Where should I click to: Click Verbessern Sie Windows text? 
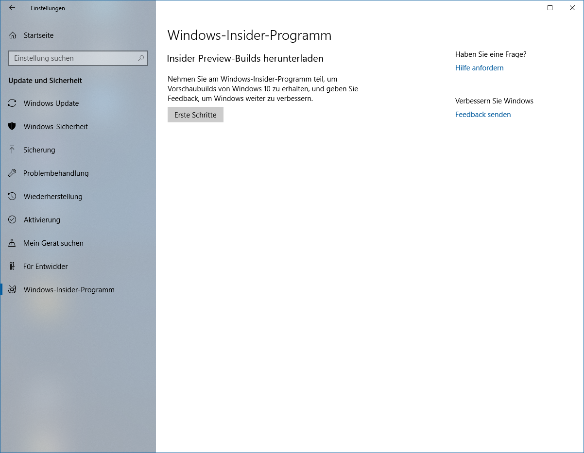pyautogui.click(x=494, y=101)
